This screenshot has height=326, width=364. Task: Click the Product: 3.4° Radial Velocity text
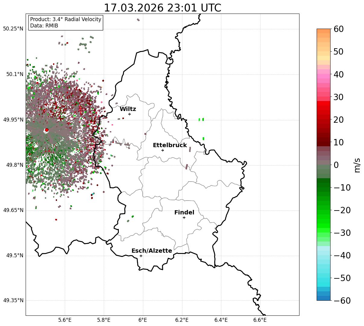pyautogui.click(x=66, y=19)
